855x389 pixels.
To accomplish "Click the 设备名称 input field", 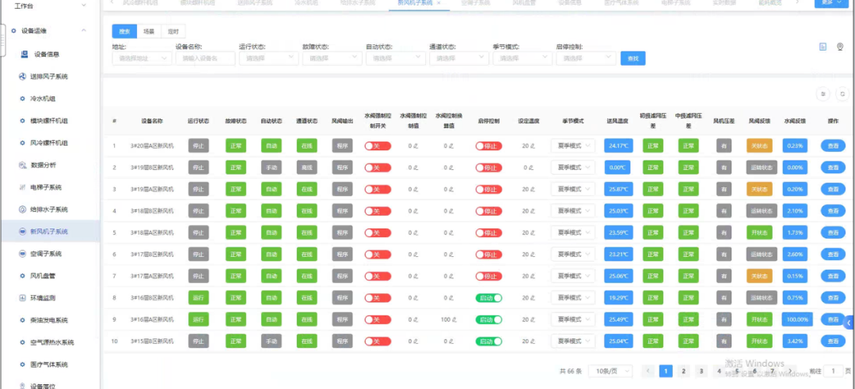I will 206,59.
